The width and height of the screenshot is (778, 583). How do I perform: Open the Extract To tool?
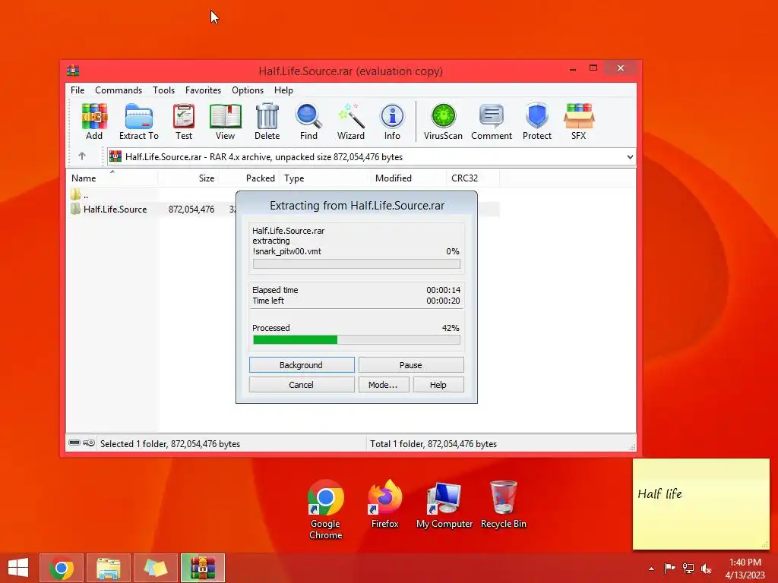pyautogui.click(x=139, y=121)
